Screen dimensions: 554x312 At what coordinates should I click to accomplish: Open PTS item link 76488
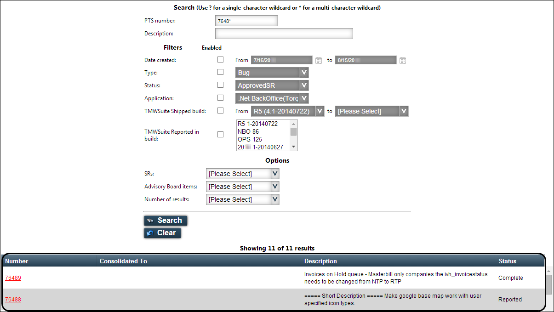pos(13,300)
